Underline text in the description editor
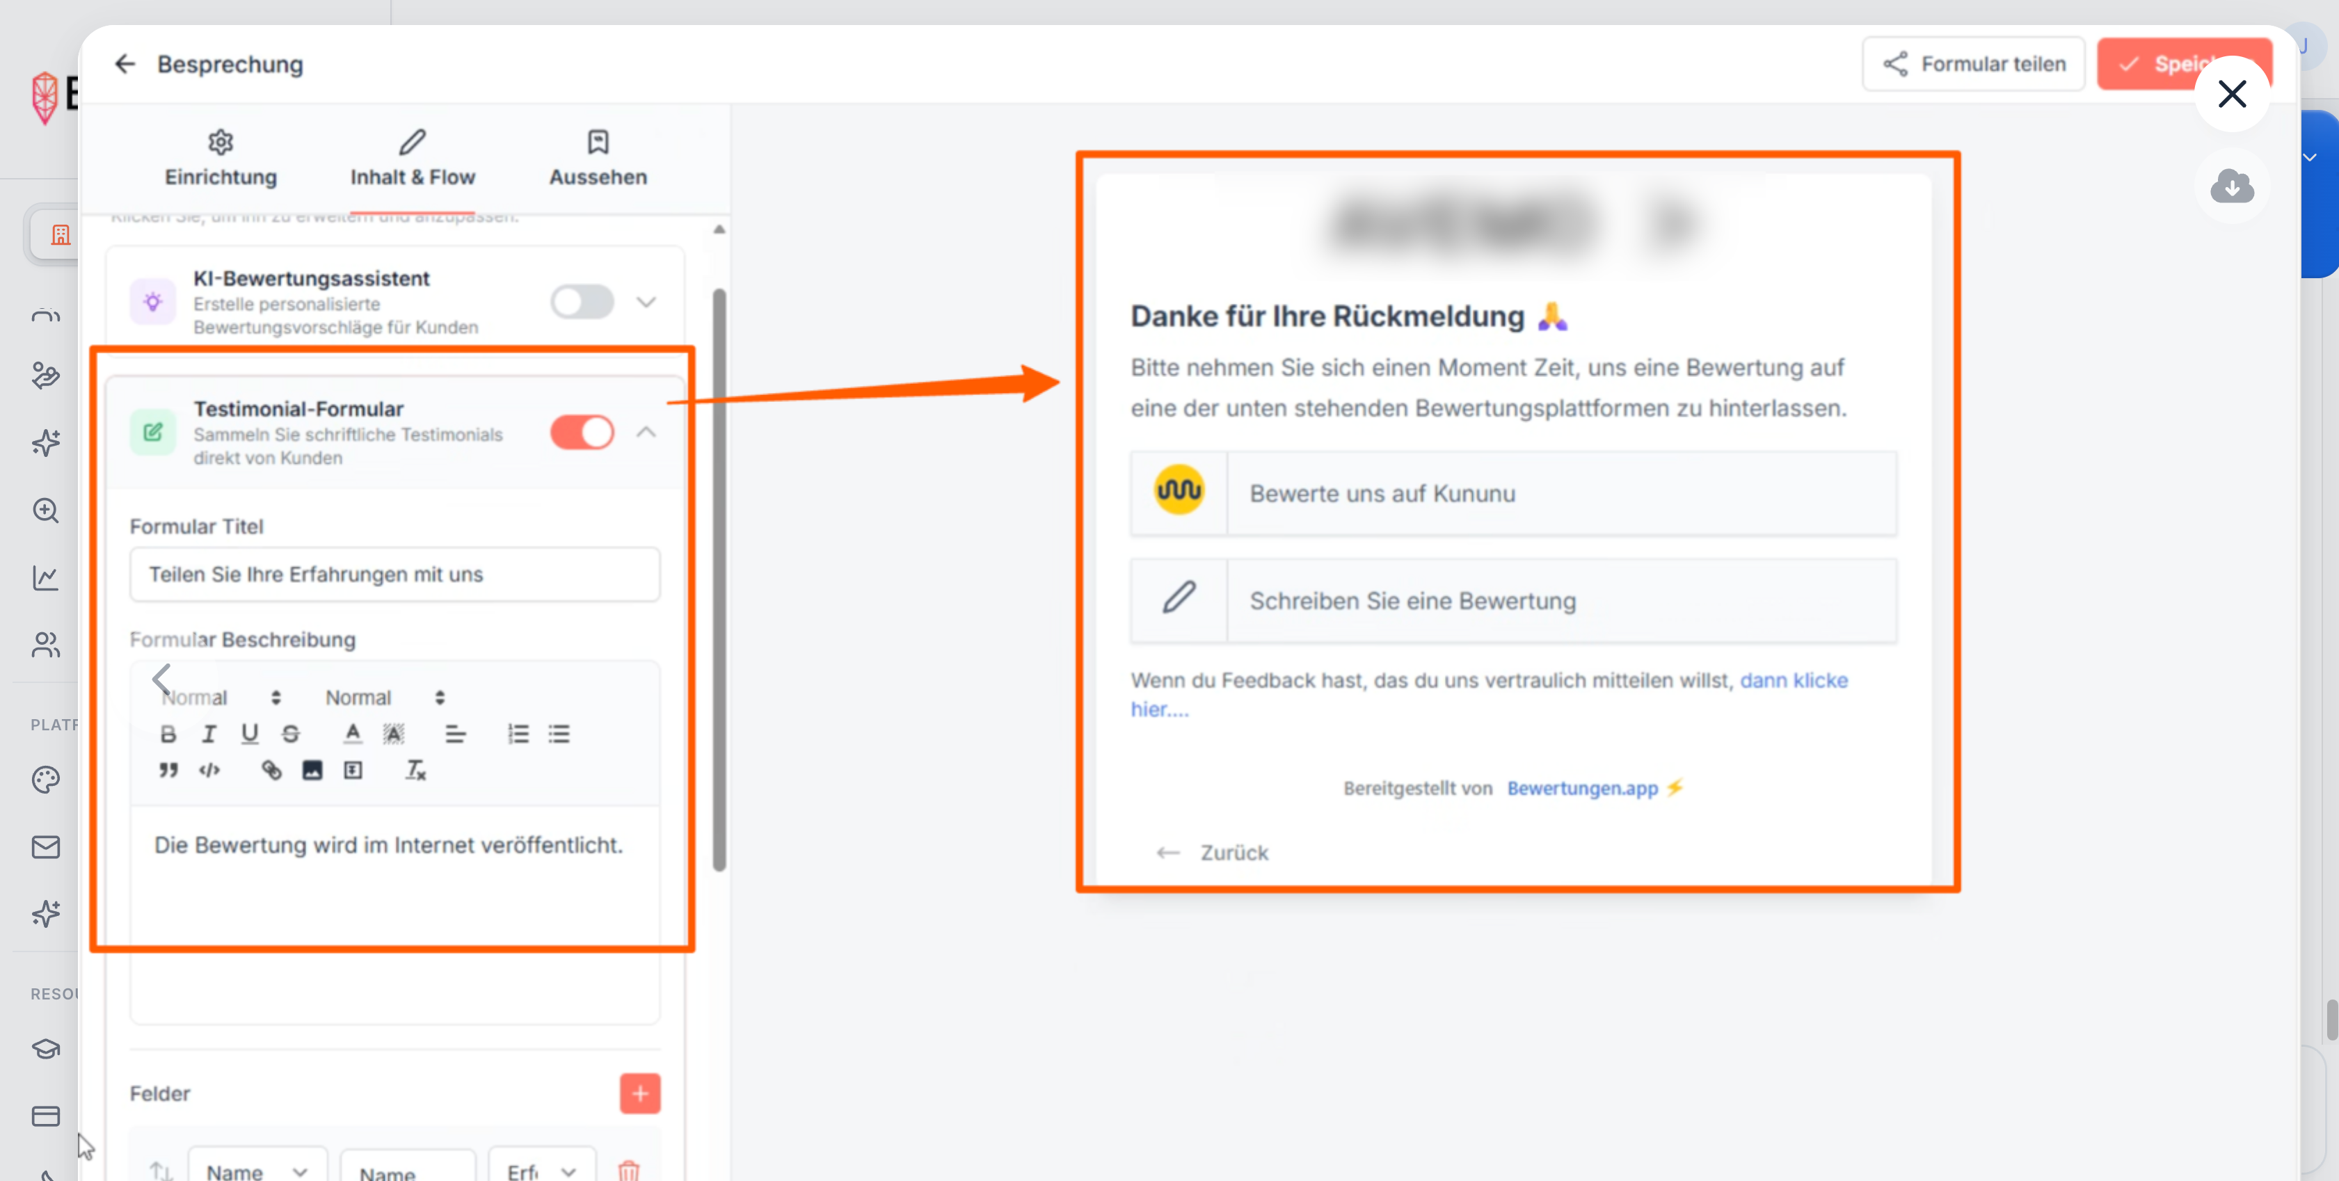Viewport: 2339px width, 1181px height. [x=250, y=734]
